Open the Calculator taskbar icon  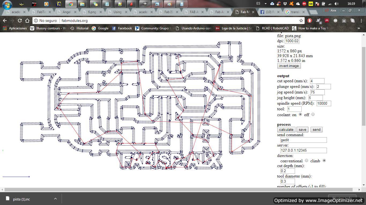pos(182,4)
